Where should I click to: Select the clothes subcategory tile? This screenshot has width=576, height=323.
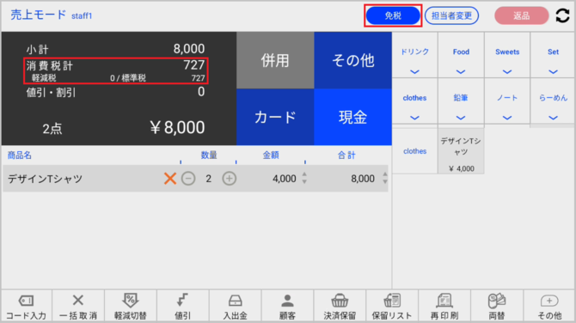point(414,151)
